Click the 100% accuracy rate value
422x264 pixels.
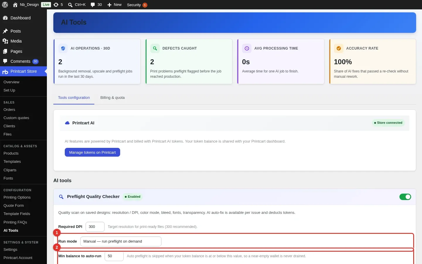(343, 62)
